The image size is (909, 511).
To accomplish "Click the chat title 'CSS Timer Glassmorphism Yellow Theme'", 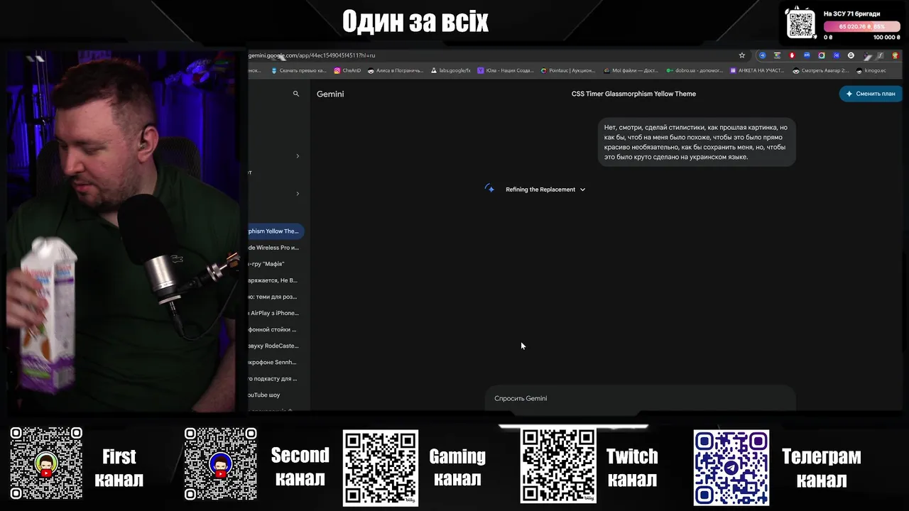I will coord(633,94).
